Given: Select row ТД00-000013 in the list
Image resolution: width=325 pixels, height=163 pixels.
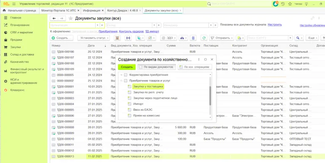Looking at the screenshot, I should tap(187, 156).
